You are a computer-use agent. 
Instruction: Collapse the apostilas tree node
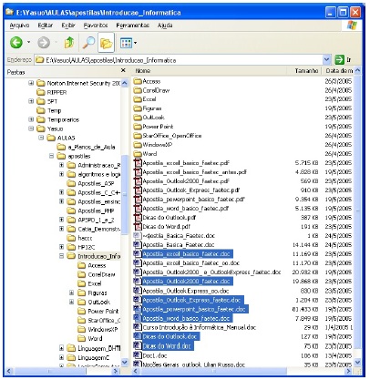(51, 156)
